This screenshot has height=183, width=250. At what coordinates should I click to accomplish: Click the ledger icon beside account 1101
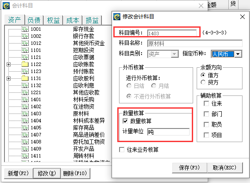pyautogui.click(x=25, y=50)
